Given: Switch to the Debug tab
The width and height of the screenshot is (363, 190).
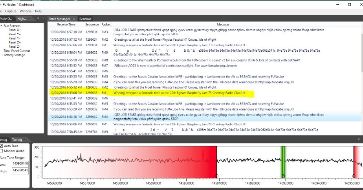Looking at the screenshot, I should tap(4, 140).
